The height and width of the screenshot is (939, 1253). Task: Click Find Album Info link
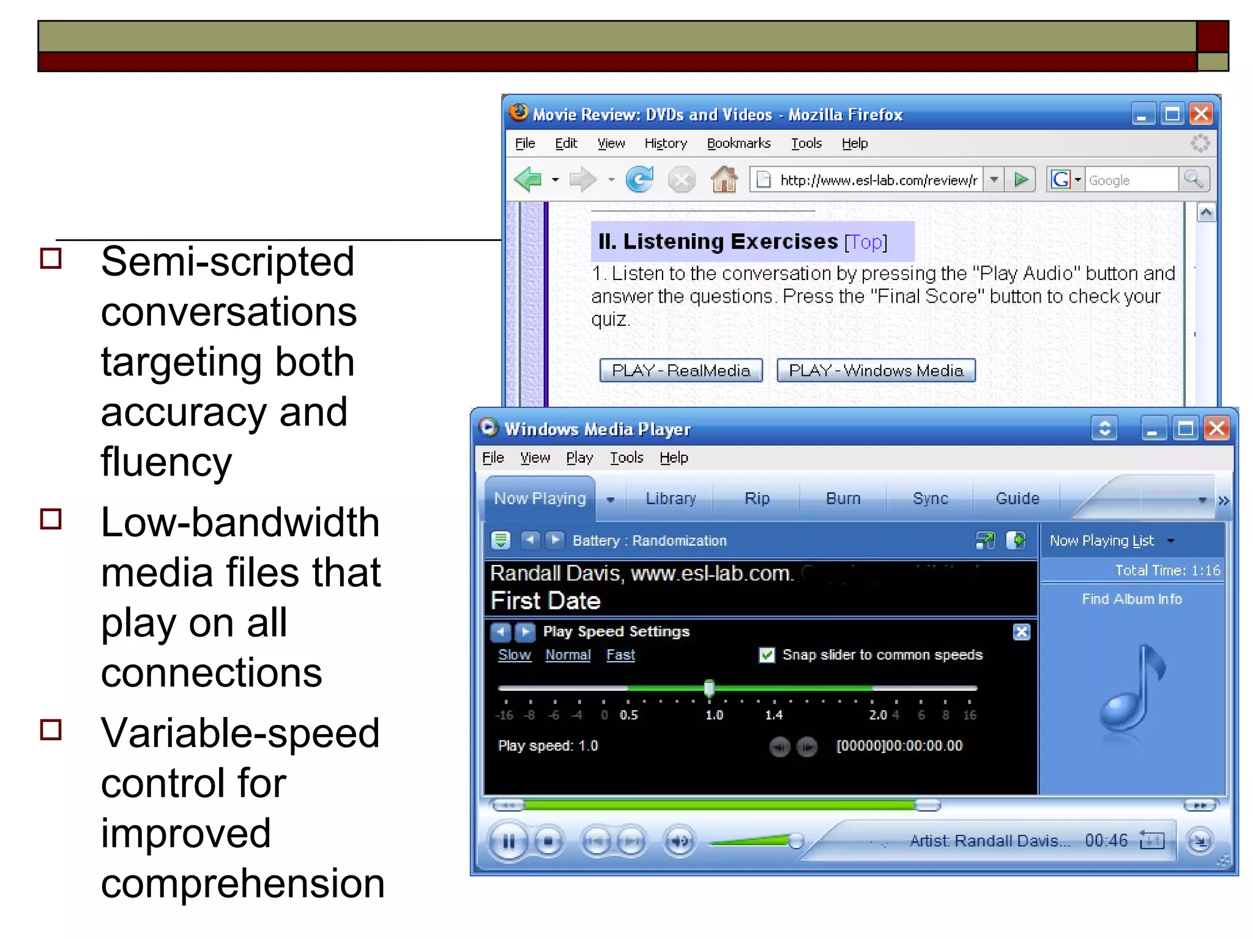[1132, 599]
